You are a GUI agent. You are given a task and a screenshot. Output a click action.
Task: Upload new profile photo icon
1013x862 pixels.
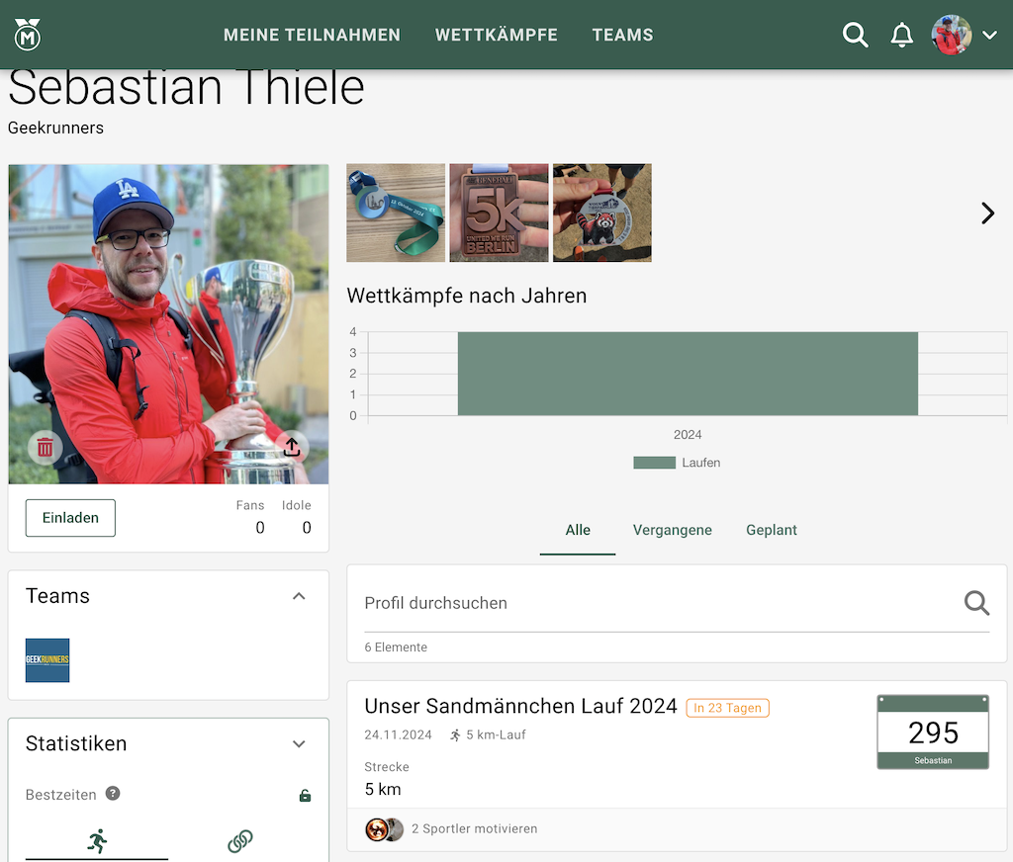point(292,447)
